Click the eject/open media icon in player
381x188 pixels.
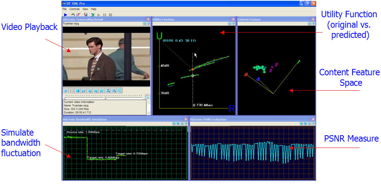(x=114, y=91)
